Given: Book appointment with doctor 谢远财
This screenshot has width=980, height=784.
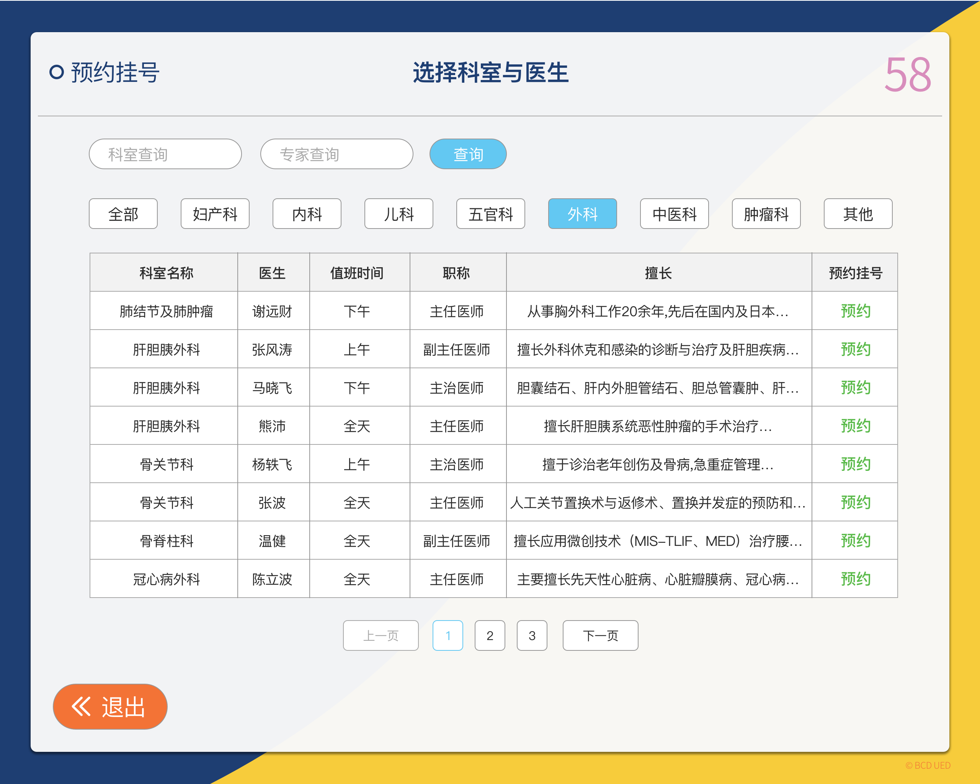Looking at the screenshot, I should pyautogui.click(x=855, y=311).
